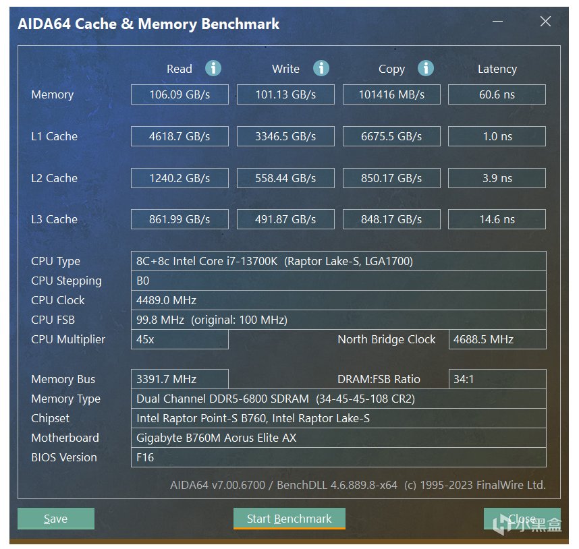Viewport: 579px width, 549px height.
Task: Click the Memory Bus field 3391.7 MHz
Action: [x=180, y=379]
